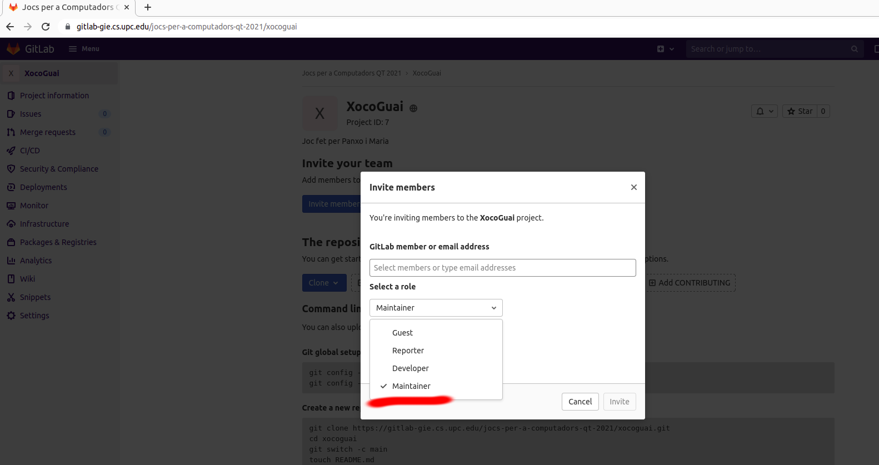Click the Infrastructure icon in the sidebar
Screen dimensions: 879x465
[x=11, y=224]
